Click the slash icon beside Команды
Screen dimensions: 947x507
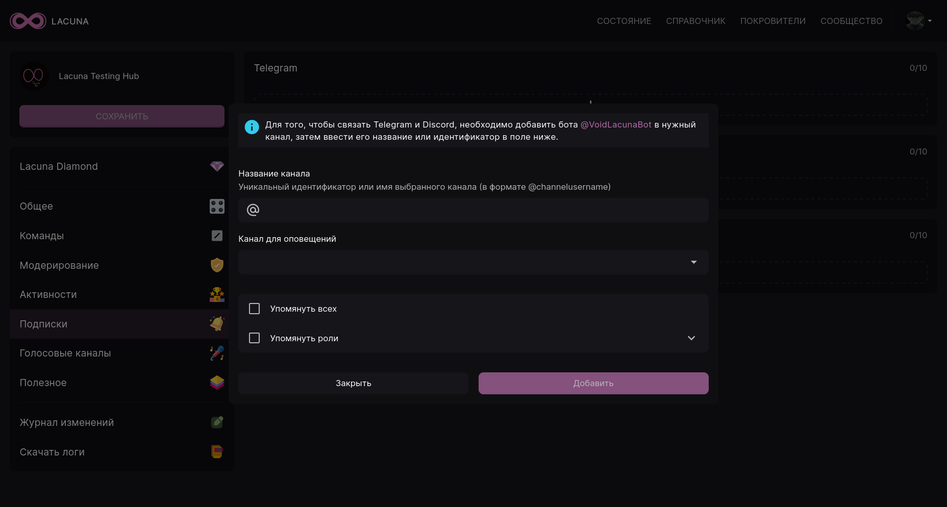click(217, 236)
